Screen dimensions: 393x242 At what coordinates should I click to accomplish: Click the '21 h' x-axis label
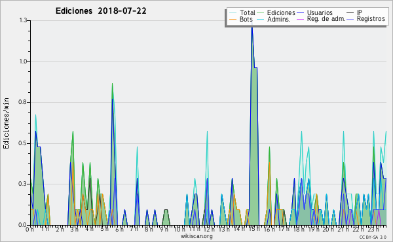coord(344,229)
